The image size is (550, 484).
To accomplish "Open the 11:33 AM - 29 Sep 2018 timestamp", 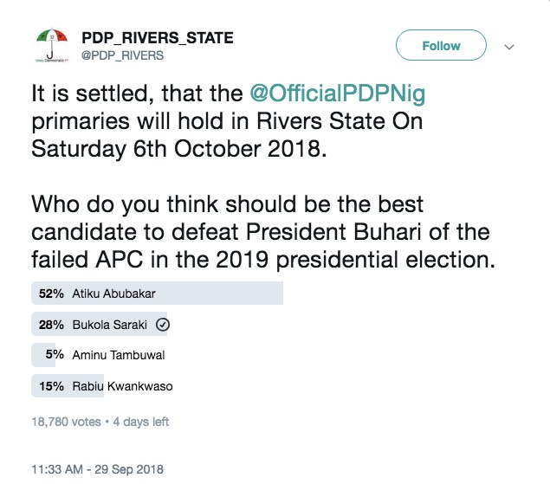I will tap(96, 469).
